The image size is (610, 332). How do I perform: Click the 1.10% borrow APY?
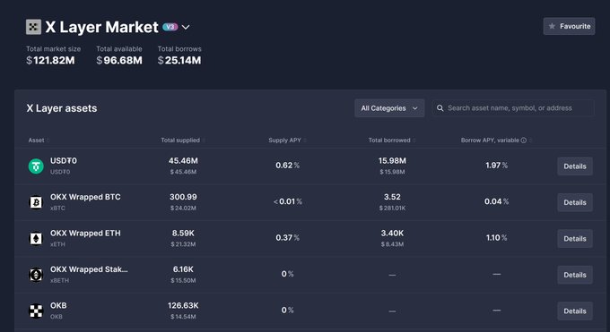coord(496,238)
